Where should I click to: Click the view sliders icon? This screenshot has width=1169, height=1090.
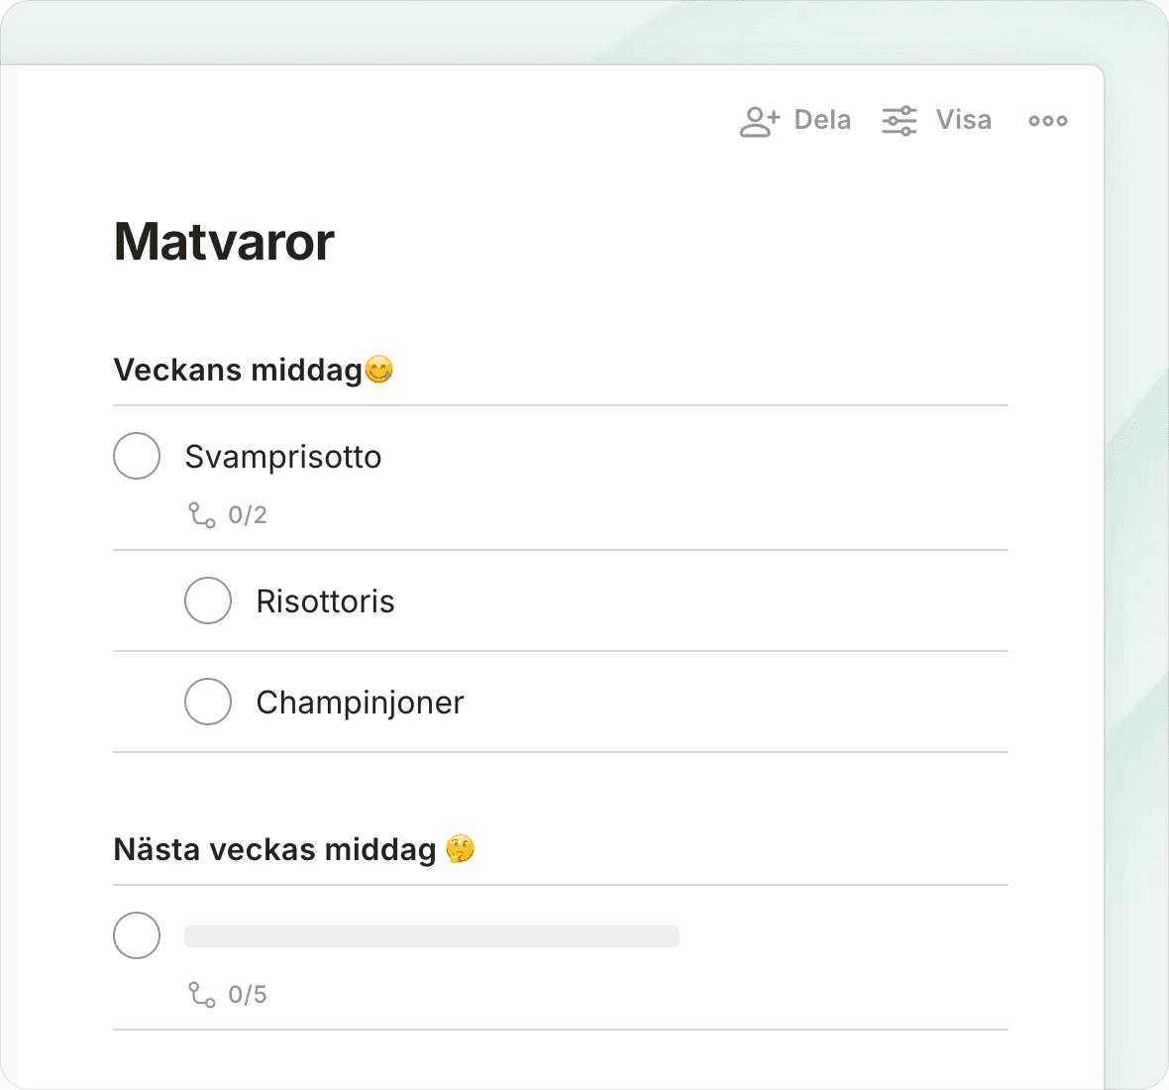[x=900, y=121]
